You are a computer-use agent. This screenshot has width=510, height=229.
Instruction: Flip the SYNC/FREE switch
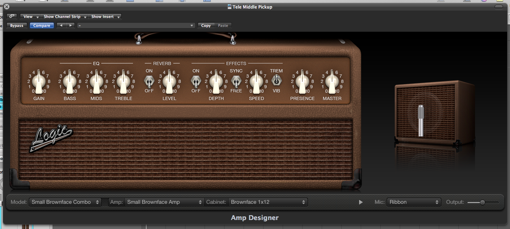click(236, 81)
